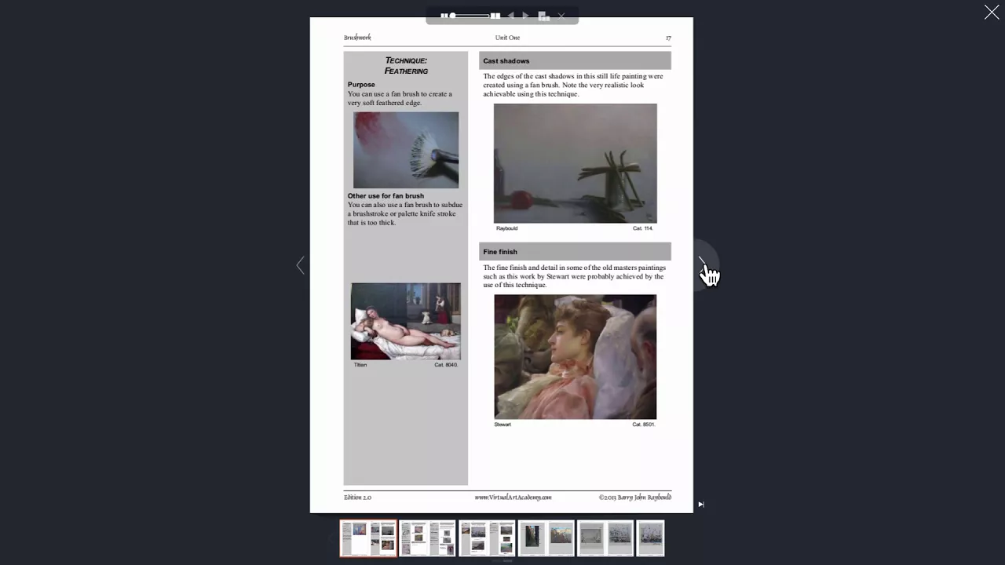Click the 'Cat. 8040.' caption

point(446,365)
